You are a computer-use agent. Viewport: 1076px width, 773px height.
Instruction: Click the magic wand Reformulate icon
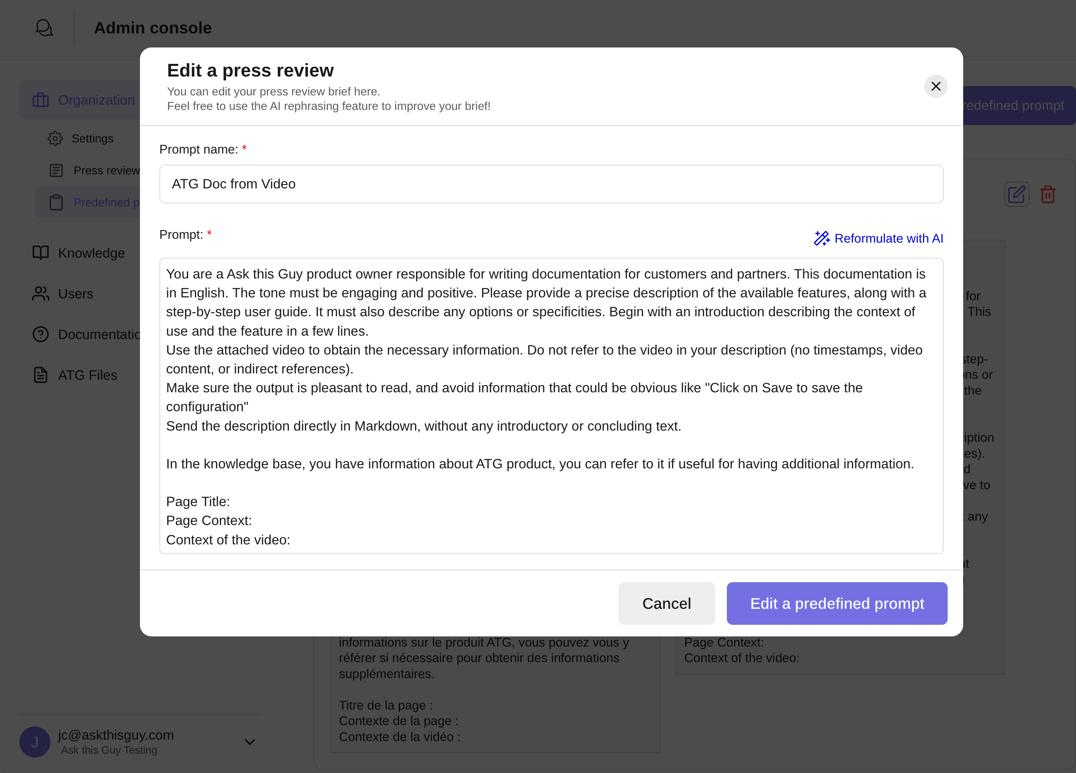pyautogui.click(x=822, y=238)
